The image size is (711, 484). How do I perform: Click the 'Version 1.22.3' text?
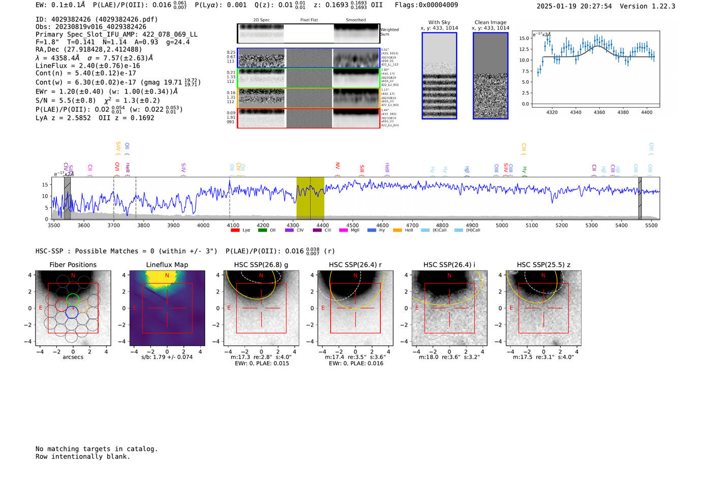click(648, 6)
